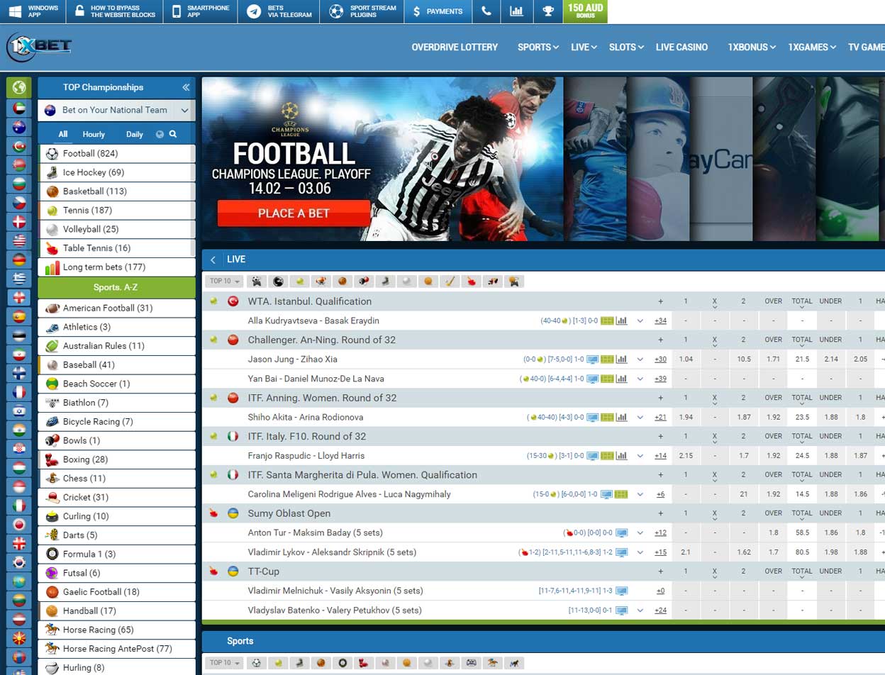Image resolution: width=885 pixels, height=675 pixels.
Task: Filter Live events by field hockey stick icon
Action: pos(450,281)
